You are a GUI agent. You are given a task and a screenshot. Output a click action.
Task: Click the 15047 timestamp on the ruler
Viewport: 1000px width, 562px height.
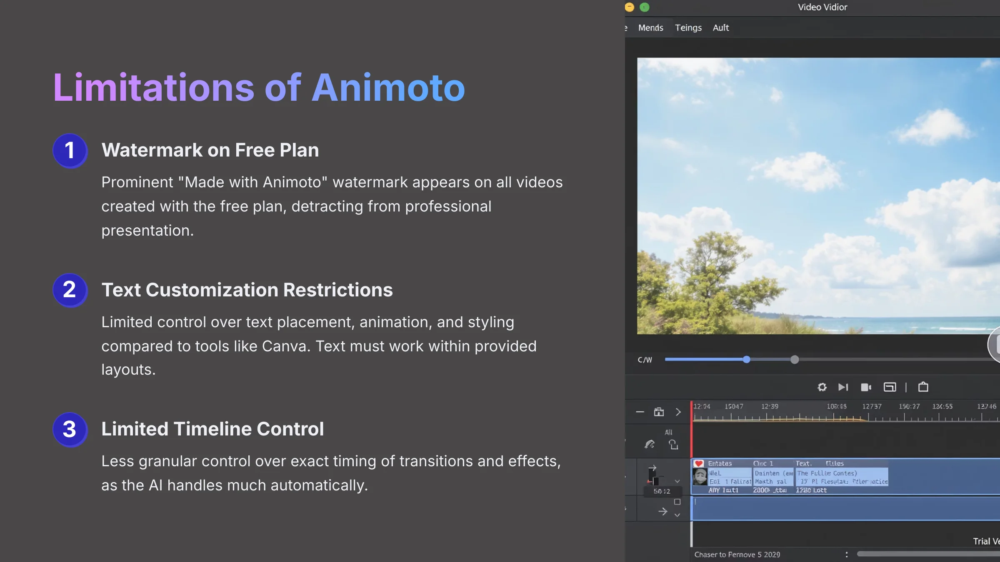[734, 406]
